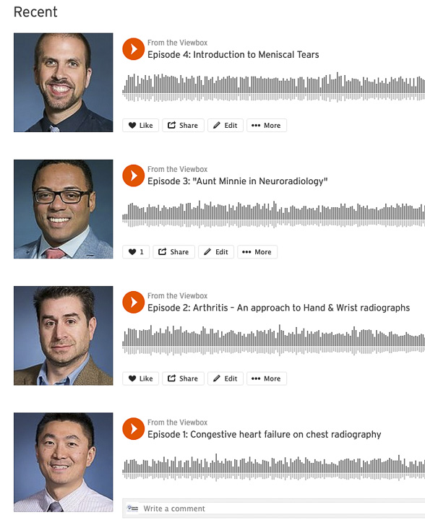
Task: Play Episode 1 Congestive heart failure track
Action: point(134,429)
